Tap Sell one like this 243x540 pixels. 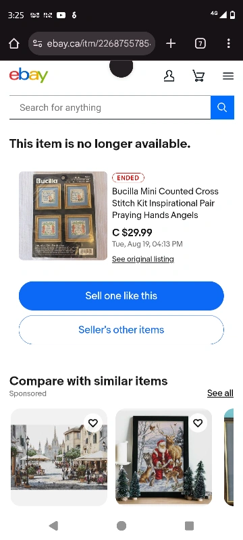coord(121,296)
